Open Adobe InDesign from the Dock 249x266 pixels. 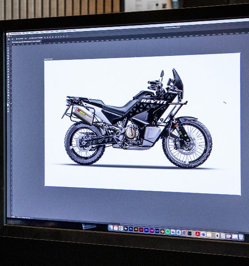click(141, 230)
